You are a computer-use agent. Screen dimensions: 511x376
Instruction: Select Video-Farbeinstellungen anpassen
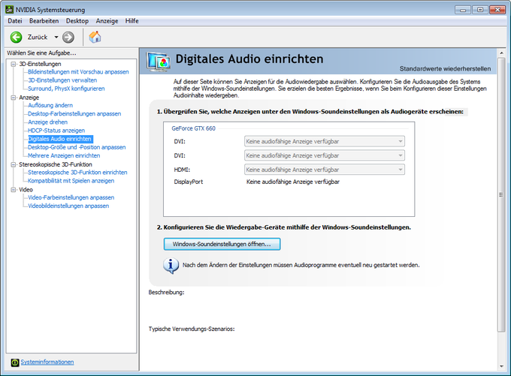(x=71, y=197)
